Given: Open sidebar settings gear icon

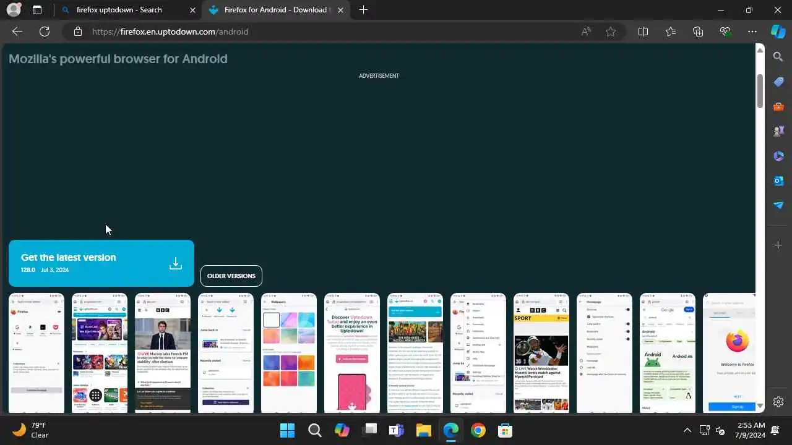Looking at the screenshot, I should point(778,402).
